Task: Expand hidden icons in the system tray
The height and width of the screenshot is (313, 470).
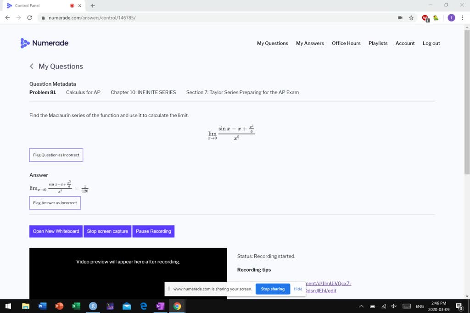Action: coord(361,306)
